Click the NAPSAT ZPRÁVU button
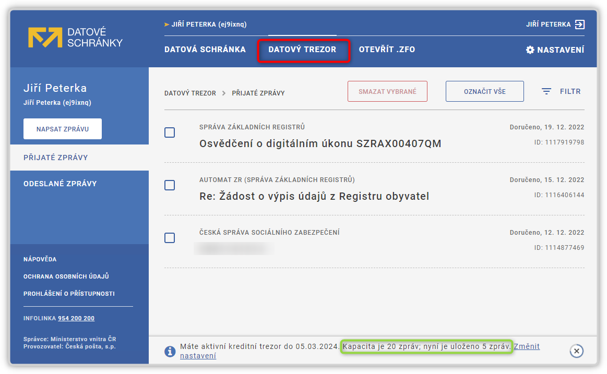 pos(63,129)
